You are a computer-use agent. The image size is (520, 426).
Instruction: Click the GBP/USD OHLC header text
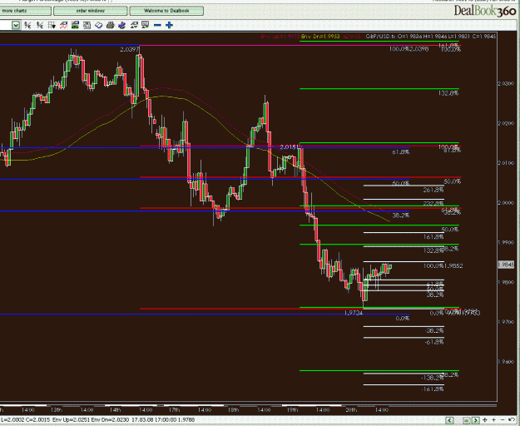[430, 36]
